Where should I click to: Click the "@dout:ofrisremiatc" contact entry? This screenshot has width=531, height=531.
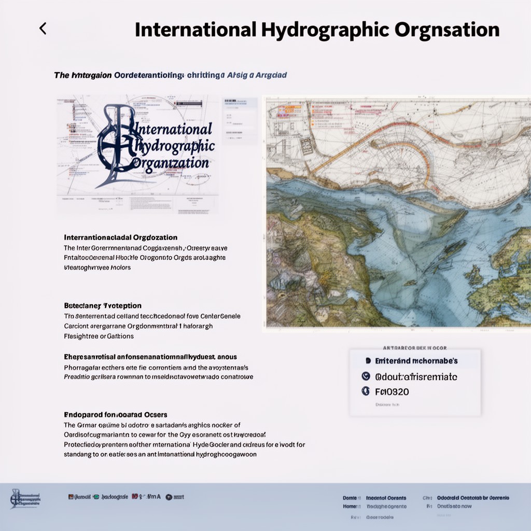(416, 376)
